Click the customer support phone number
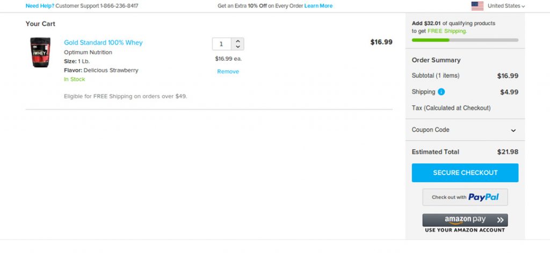The image size is (550, 253). (119, 6)
